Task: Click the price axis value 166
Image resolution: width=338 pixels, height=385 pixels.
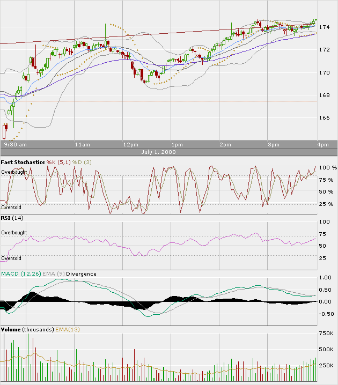Action: (324, 118)
